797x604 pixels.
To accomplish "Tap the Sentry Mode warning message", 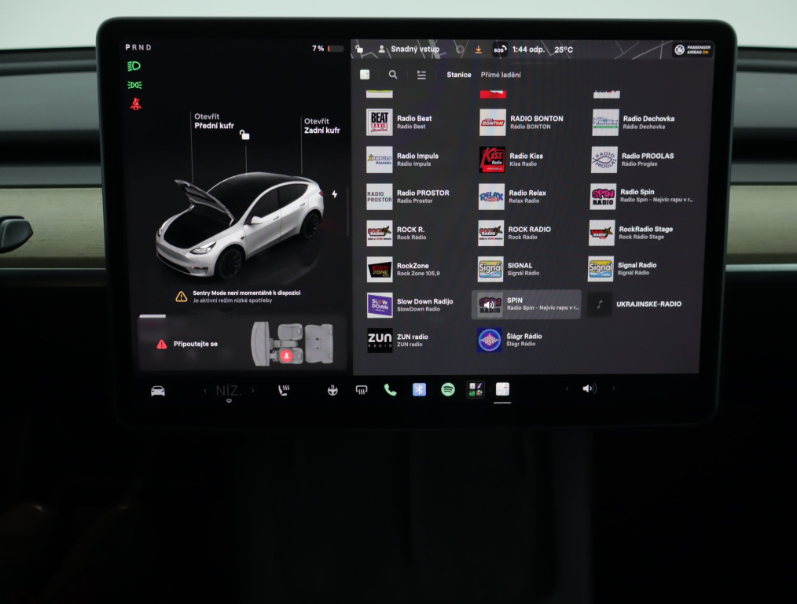I will (238, 296).
